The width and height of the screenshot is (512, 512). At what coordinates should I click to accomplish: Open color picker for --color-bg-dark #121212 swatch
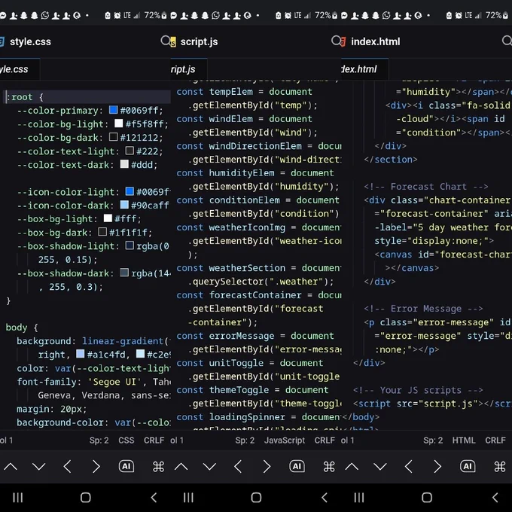click(113, 136)
